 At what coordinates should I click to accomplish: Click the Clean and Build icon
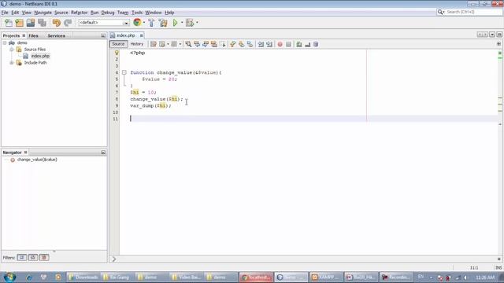click(163, 23)
